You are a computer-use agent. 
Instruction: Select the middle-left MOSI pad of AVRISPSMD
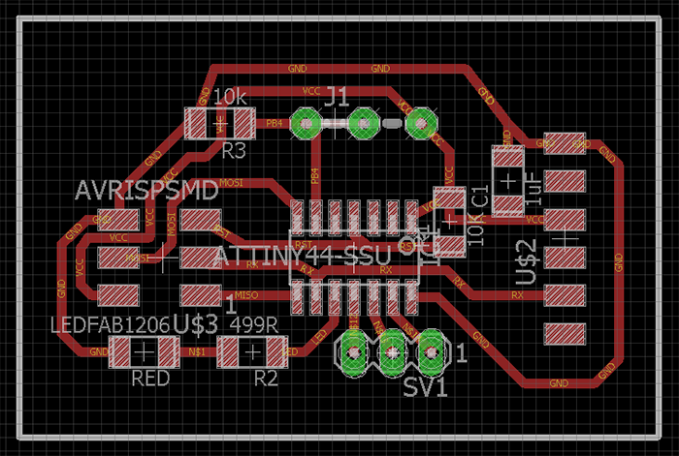point(118,258)
